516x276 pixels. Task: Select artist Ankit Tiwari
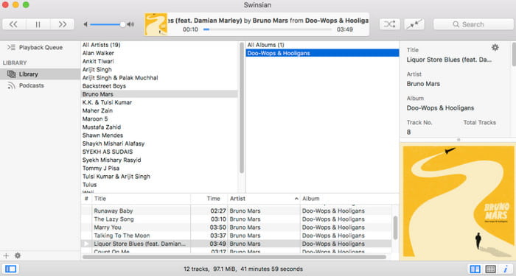pos(159,61)
